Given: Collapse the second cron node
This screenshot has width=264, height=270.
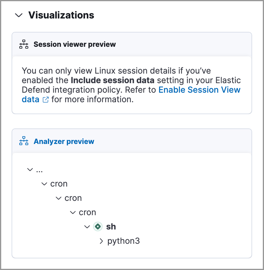Looking at the screenshot, I should pyautogui.click(x=59, y=198).
